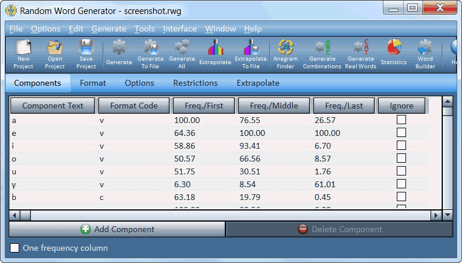Click the horizontal scrollbar left arrow

15,215
